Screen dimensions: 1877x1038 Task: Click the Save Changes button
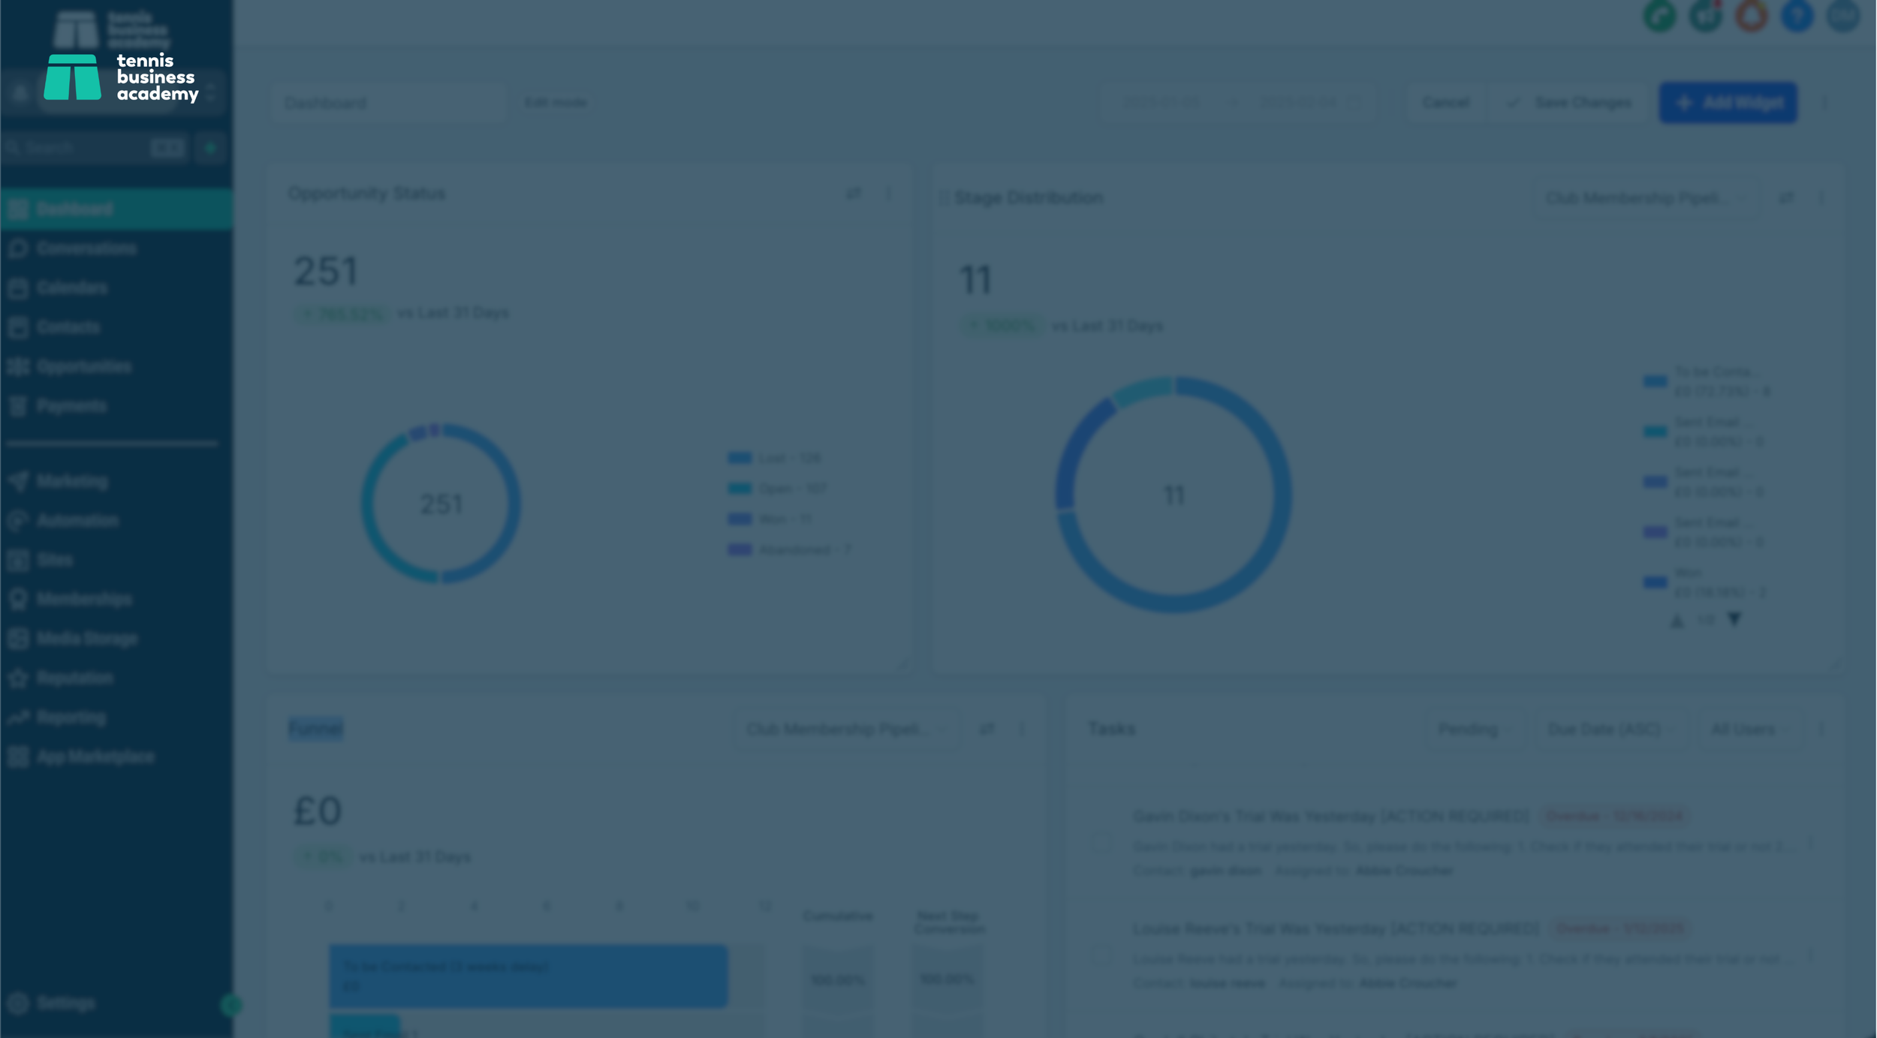[1570, 103]
